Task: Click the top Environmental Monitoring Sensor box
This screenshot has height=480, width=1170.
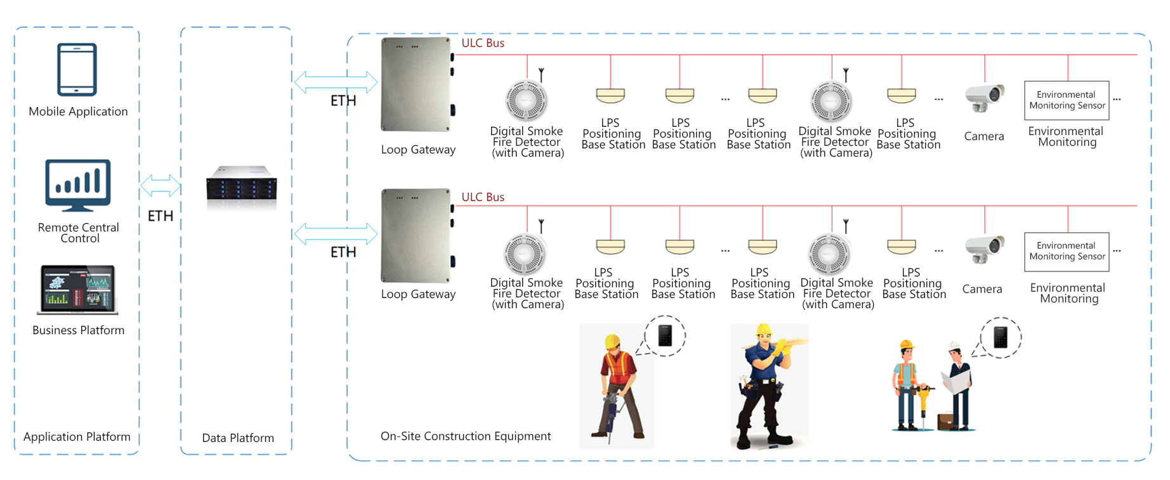Action: click(1067, 100)
